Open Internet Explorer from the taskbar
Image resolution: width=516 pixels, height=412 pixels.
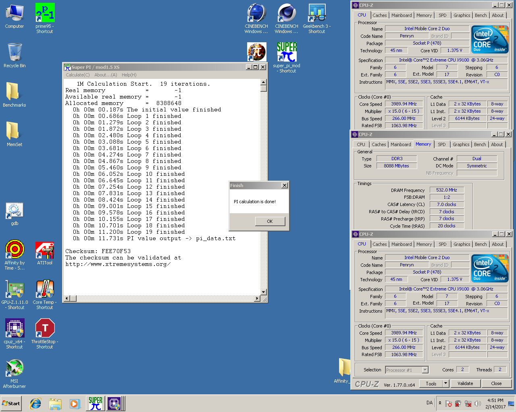pyautogui.click(x=35, y=404)
